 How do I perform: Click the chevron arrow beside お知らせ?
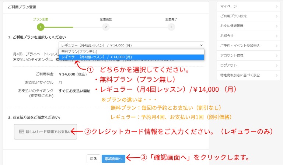point(277,36)
